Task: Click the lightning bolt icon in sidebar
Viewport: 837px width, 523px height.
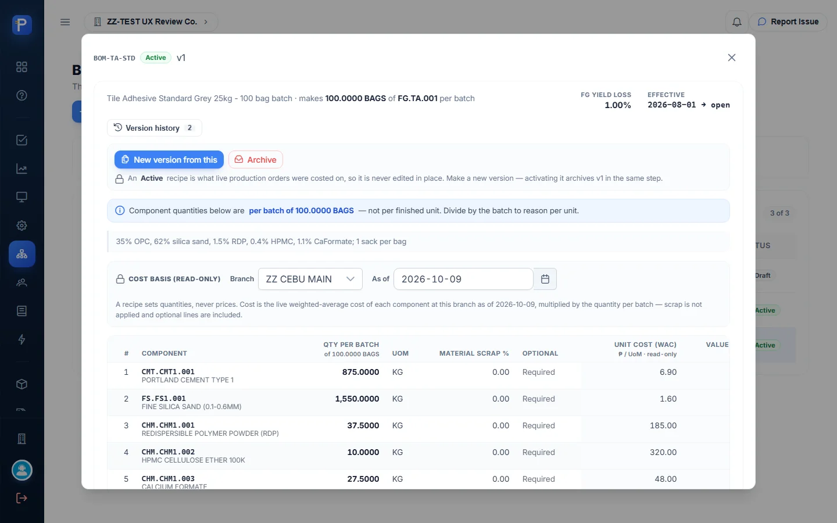Action: [x=22, y=339]
